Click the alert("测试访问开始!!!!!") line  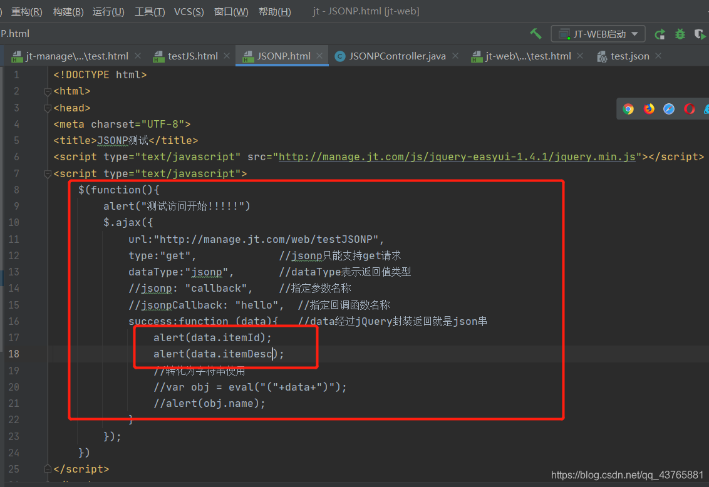[177, 206]
